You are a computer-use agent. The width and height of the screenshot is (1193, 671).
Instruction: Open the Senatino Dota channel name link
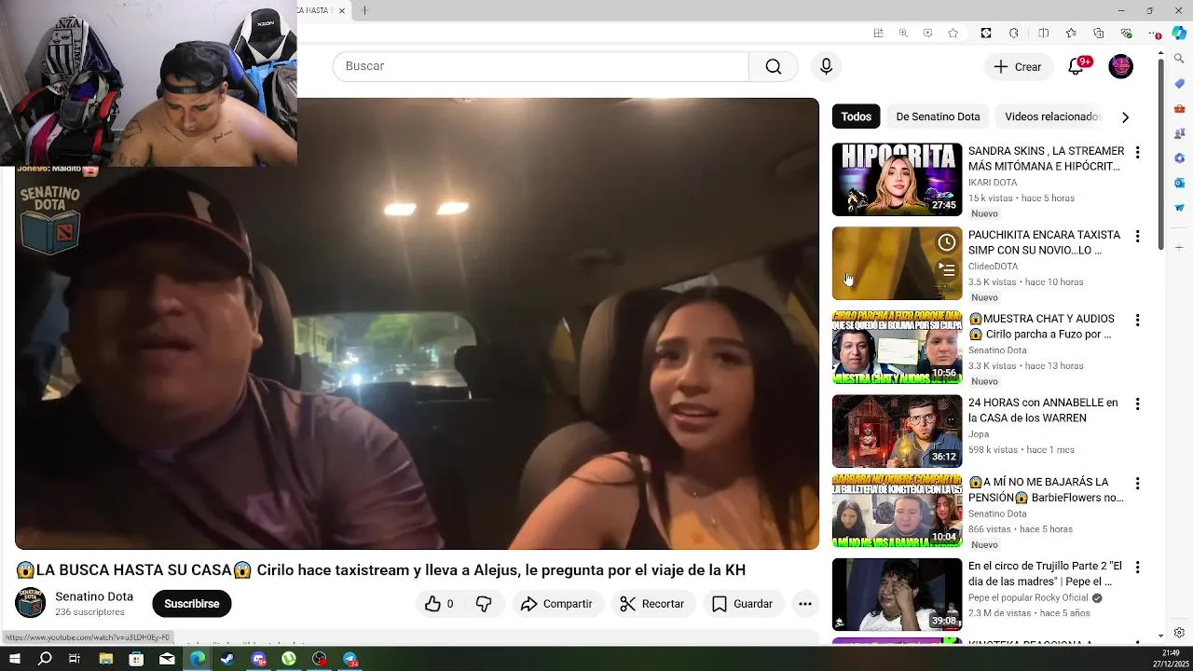[94, 596]
